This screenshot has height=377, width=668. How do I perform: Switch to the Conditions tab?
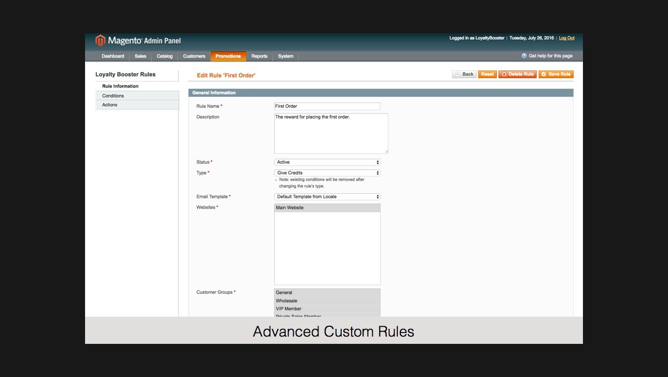click(x=137, y=96)
